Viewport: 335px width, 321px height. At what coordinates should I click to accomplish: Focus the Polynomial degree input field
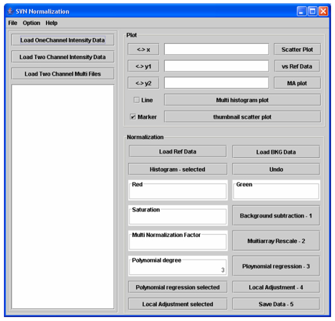point(178,270)
